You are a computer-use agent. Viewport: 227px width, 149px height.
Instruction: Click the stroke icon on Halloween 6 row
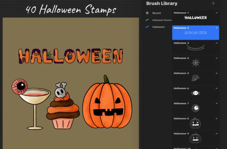pos(216,88)
